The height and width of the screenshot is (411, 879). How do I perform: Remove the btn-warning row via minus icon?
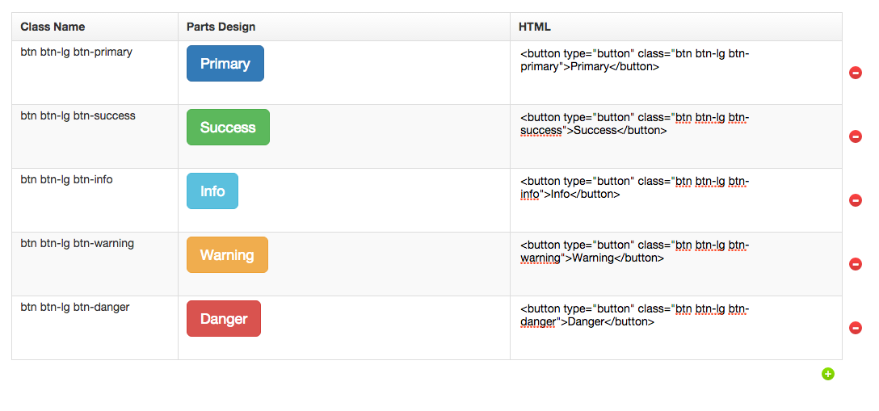[856, 264]
